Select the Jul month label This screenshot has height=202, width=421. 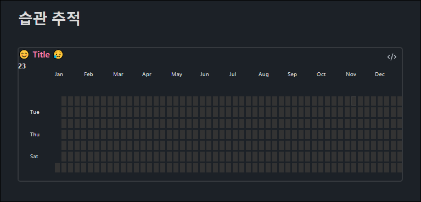233,74
